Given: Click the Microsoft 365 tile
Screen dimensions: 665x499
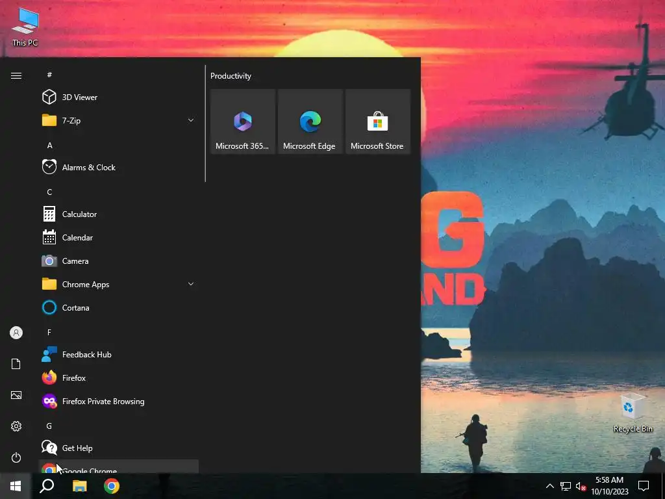Looking at the screenshot, I should pos(243,122).
